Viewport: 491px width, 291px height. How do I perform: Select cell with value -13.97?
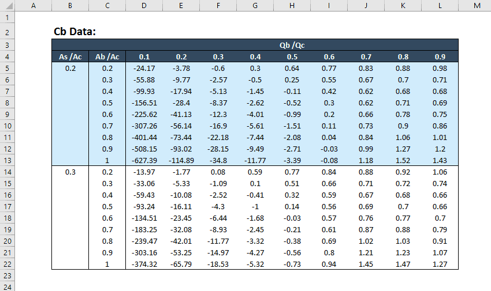coord(144,172)
